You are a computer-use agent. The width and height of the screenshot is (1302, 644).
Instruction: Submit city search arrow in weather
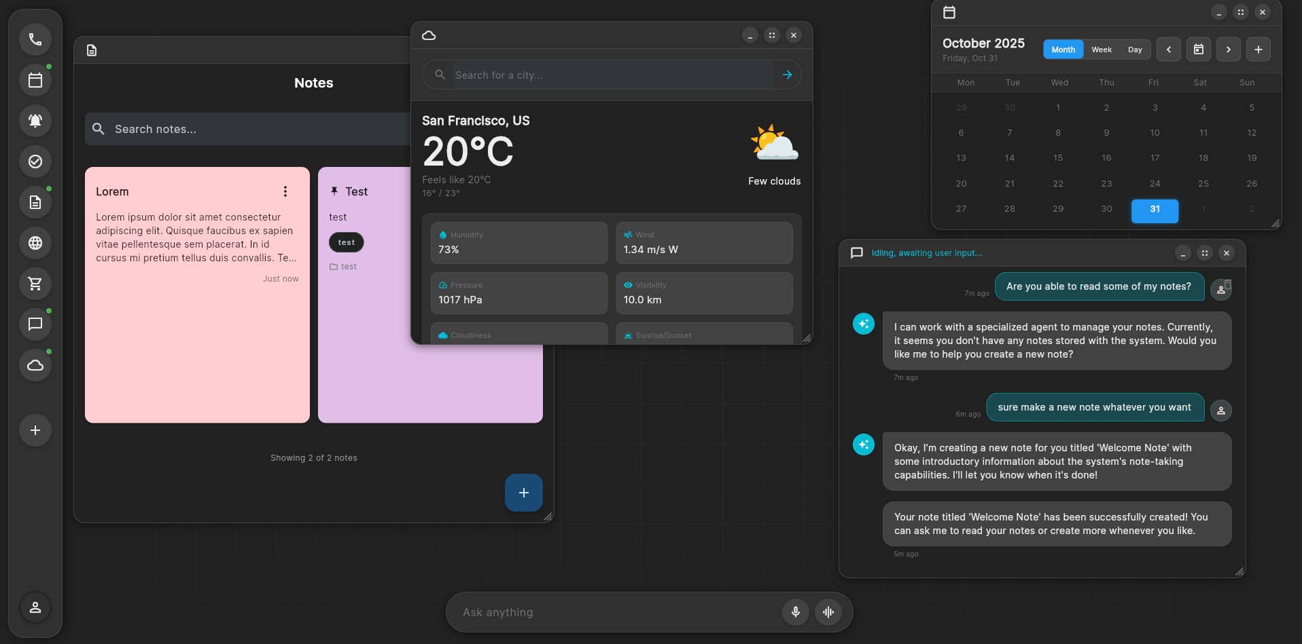[x=788, y=75]
